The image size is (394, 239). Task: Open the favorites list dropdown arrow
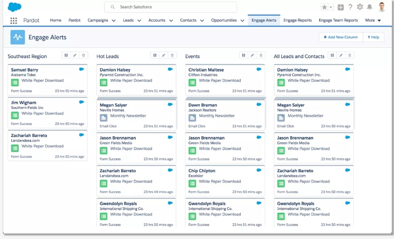[x=330, y=7]
